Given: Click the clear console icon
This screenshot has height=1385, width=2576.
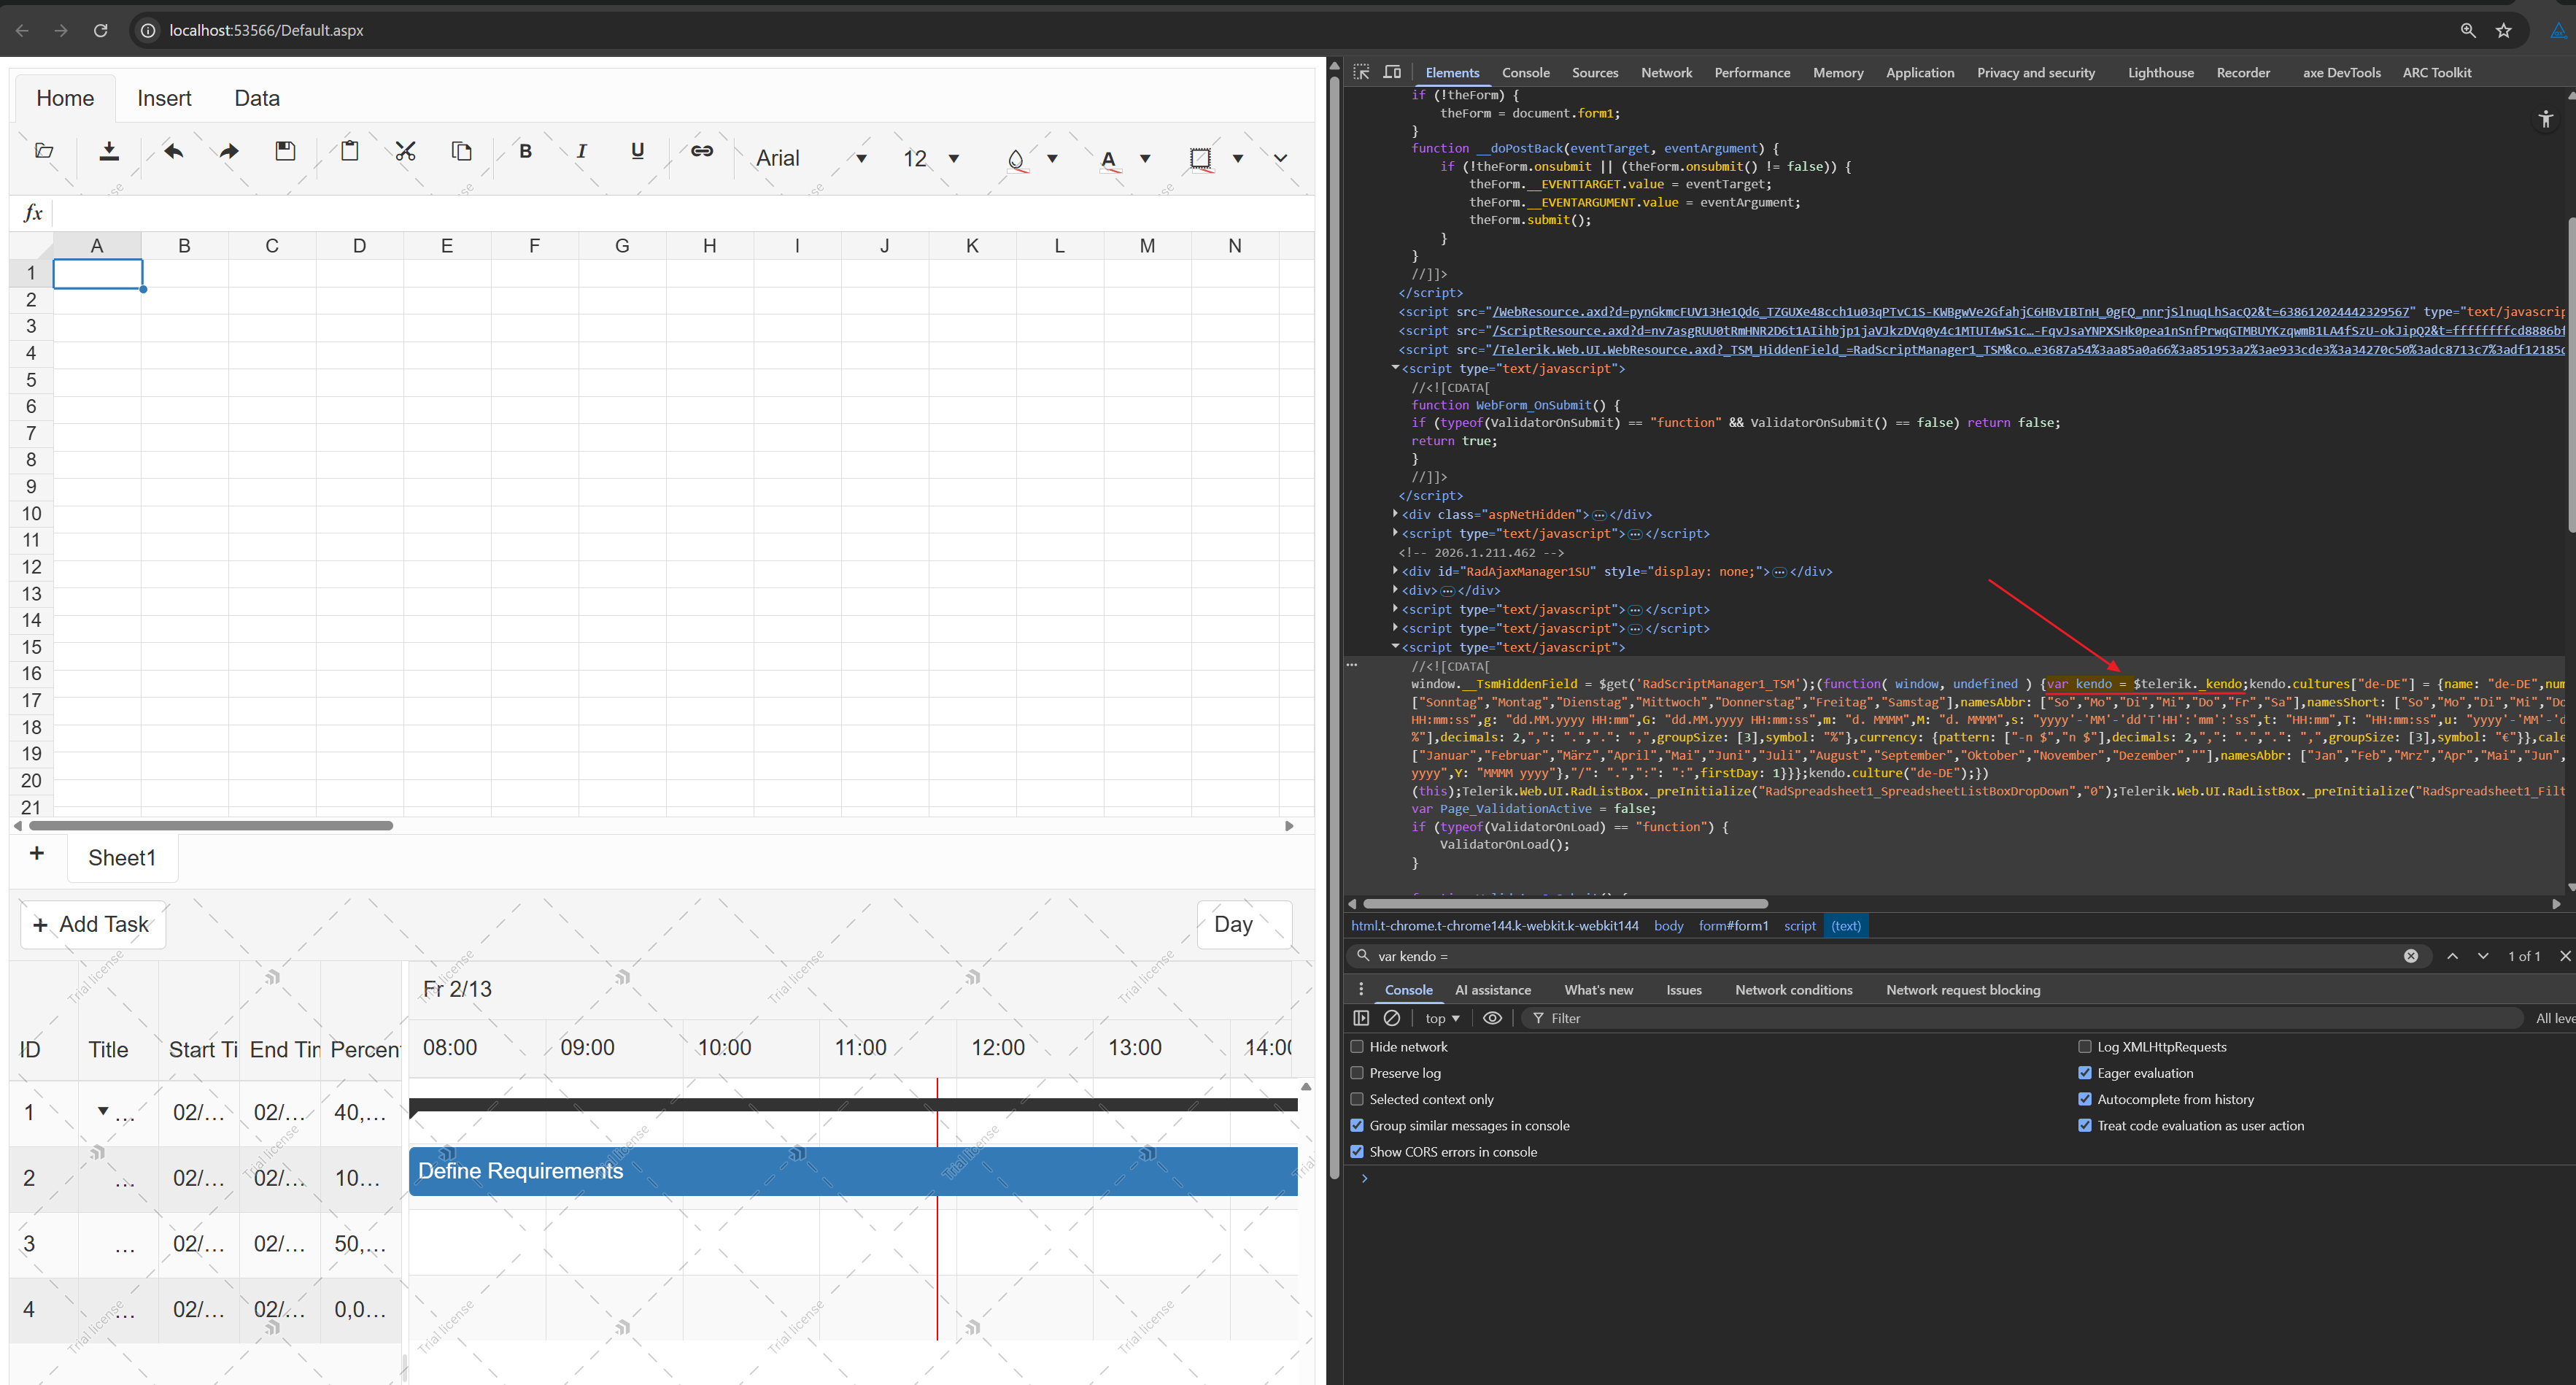Looking at the screenshot, I should click(1391, 1018).
